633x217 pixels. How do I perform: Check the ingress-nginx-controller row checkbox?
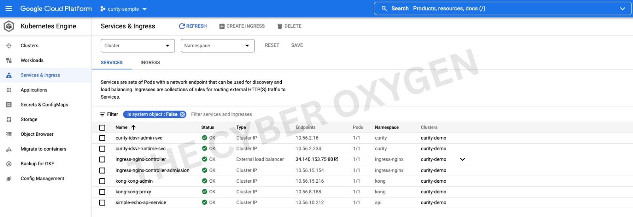(x=102, y=159)
